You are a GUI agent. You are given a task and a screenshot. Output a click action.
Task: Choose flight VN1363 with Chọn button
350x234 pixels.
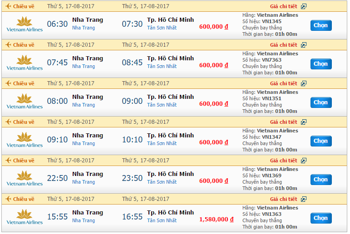point(321,218)
